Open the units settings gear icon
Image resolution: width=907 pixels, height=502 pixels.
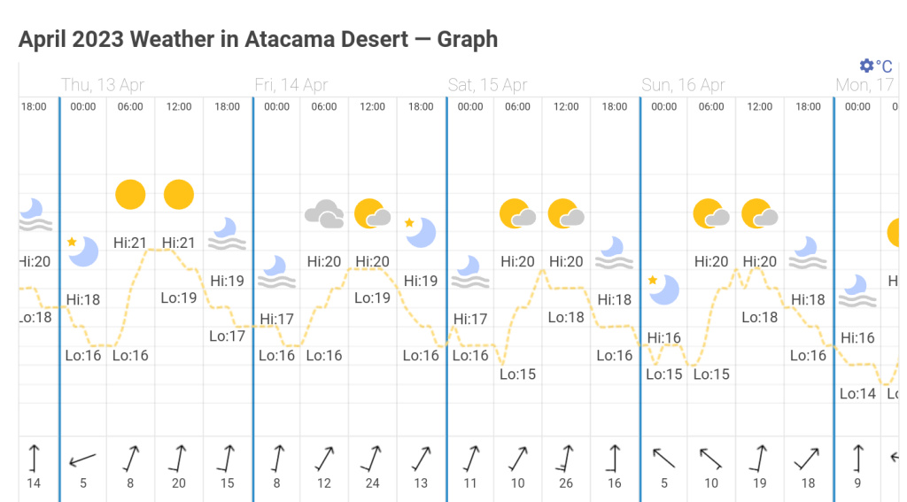point(866,66)
